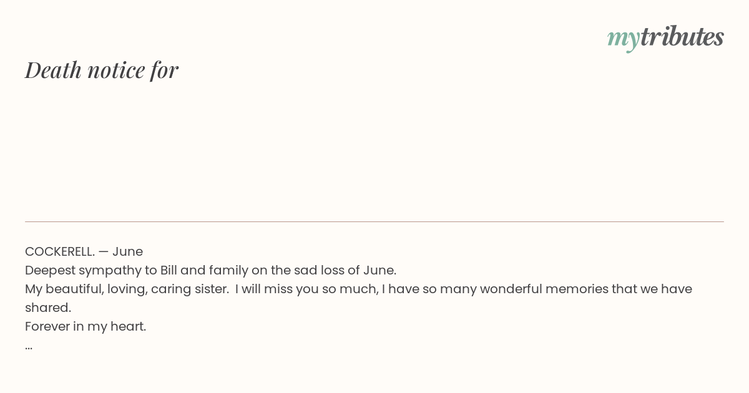Click the horizontal divider line
The height and width of the screenshot is (393, 749).
(374, 221)
